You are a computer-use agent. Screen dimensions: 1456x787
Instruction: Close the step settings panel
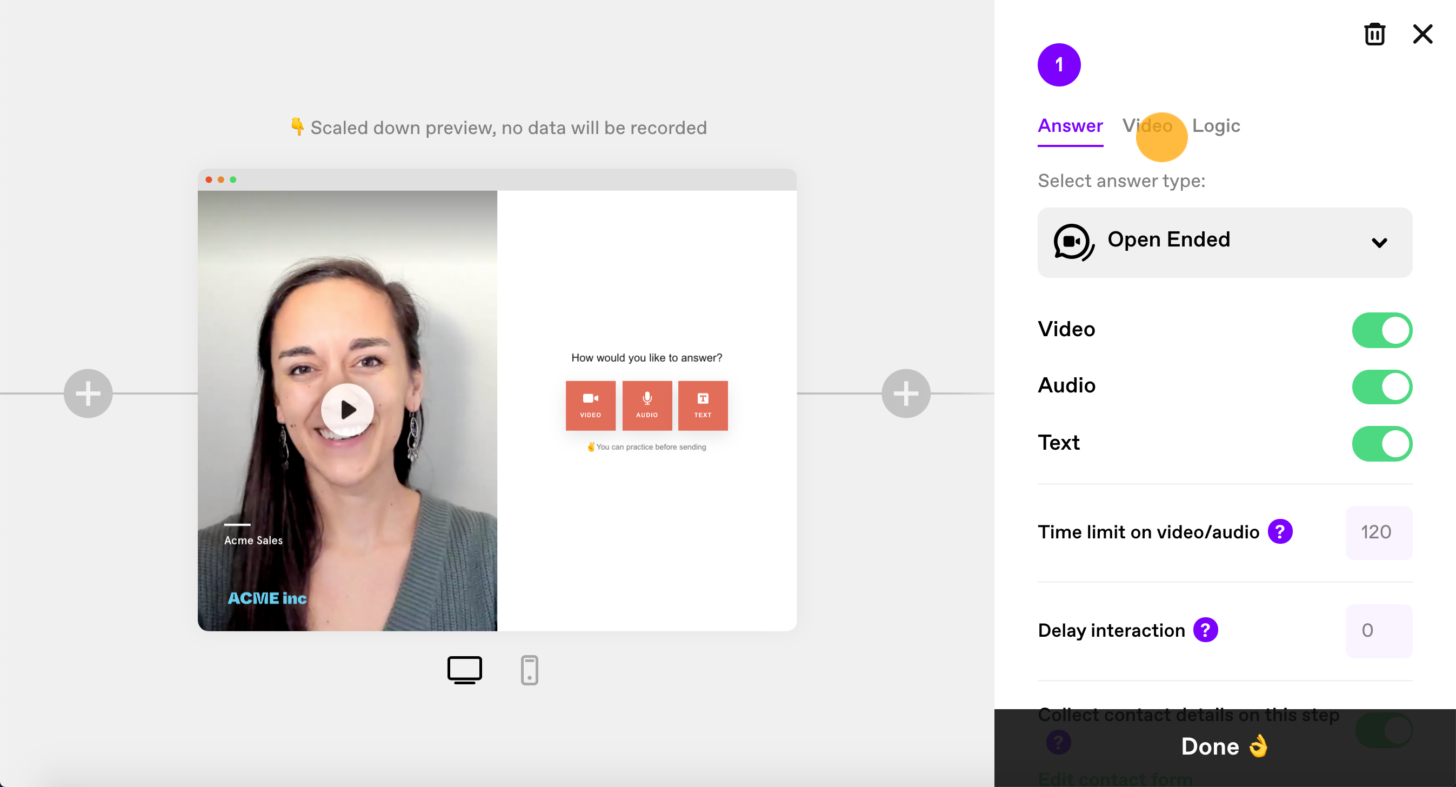point(1422,34)
